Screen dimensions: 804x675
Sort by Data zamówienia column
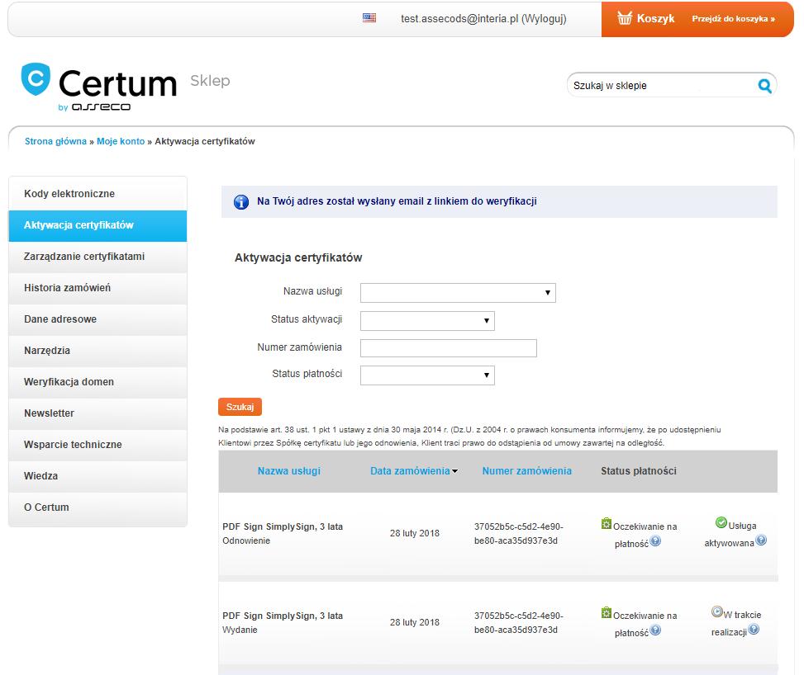(x=410, y=471)
